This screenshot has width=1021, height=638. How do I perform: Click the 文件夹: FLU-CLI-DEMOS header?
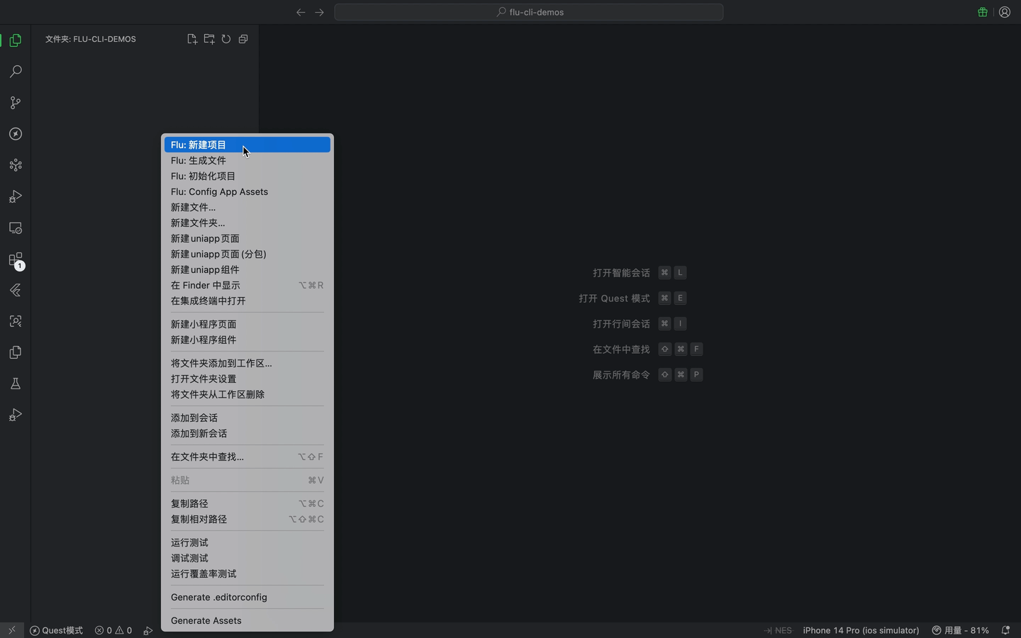coord(91,39)
